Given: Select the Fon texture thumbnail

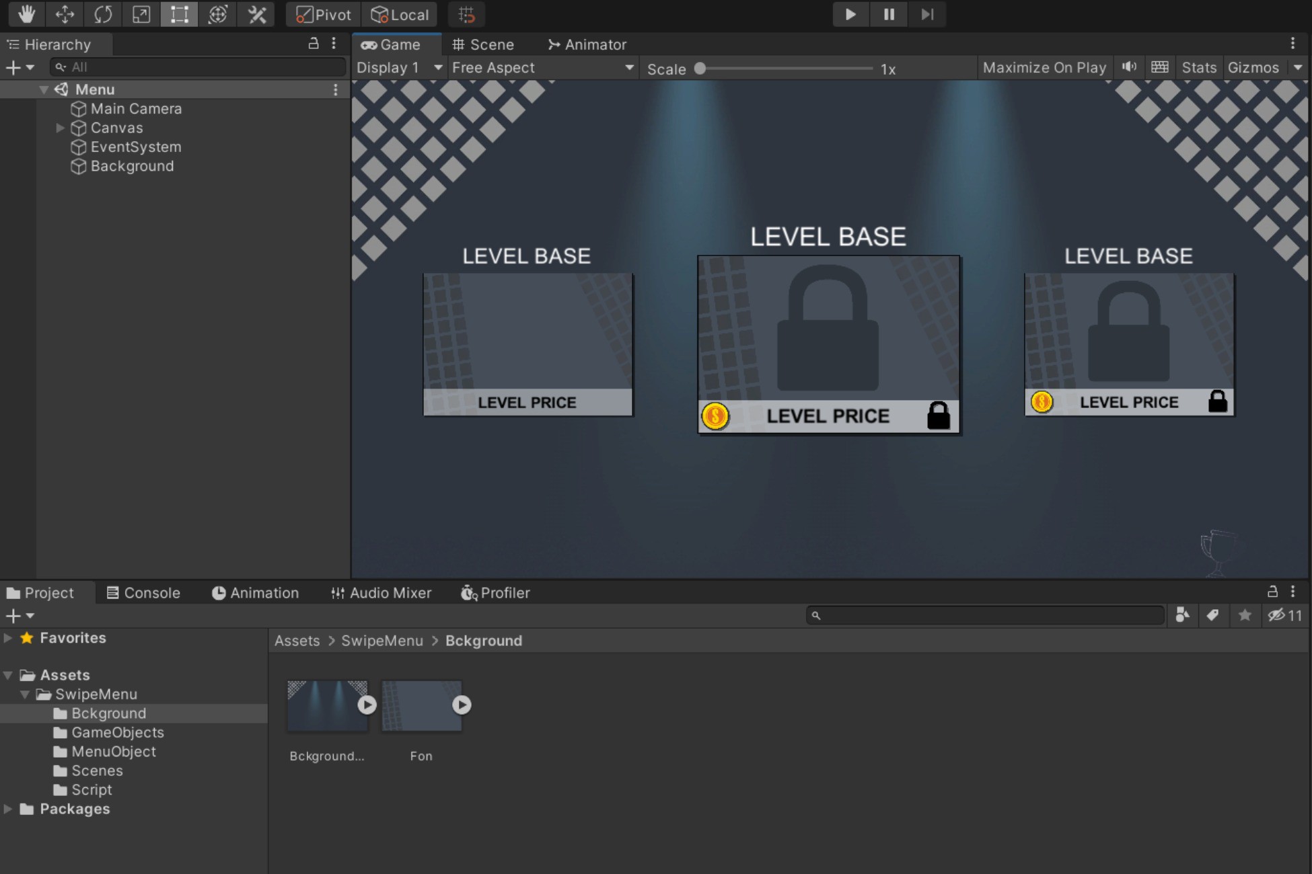Looking at the screenshot, I should (x=421, y=705).
